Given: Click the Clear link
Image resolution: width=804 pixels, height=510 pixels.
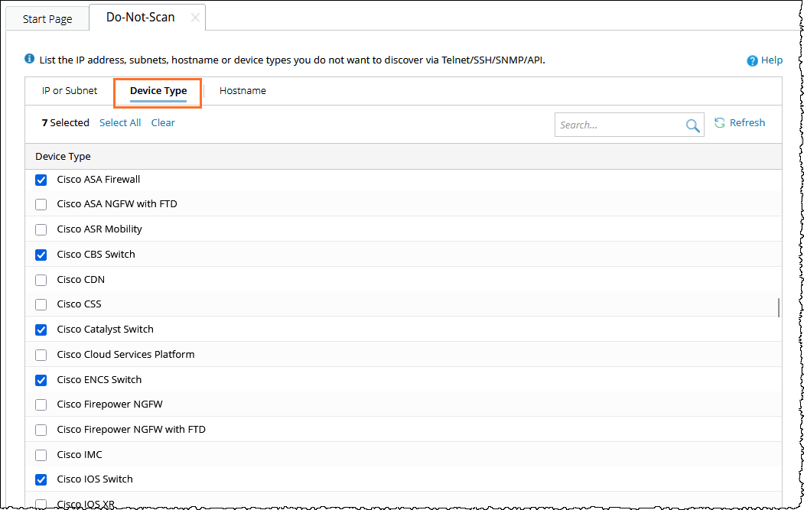Looking at the screenshot, I should click(163, 122).
